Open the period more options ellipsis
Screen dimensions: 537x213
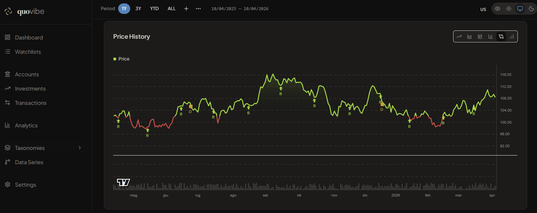[198, 9]
